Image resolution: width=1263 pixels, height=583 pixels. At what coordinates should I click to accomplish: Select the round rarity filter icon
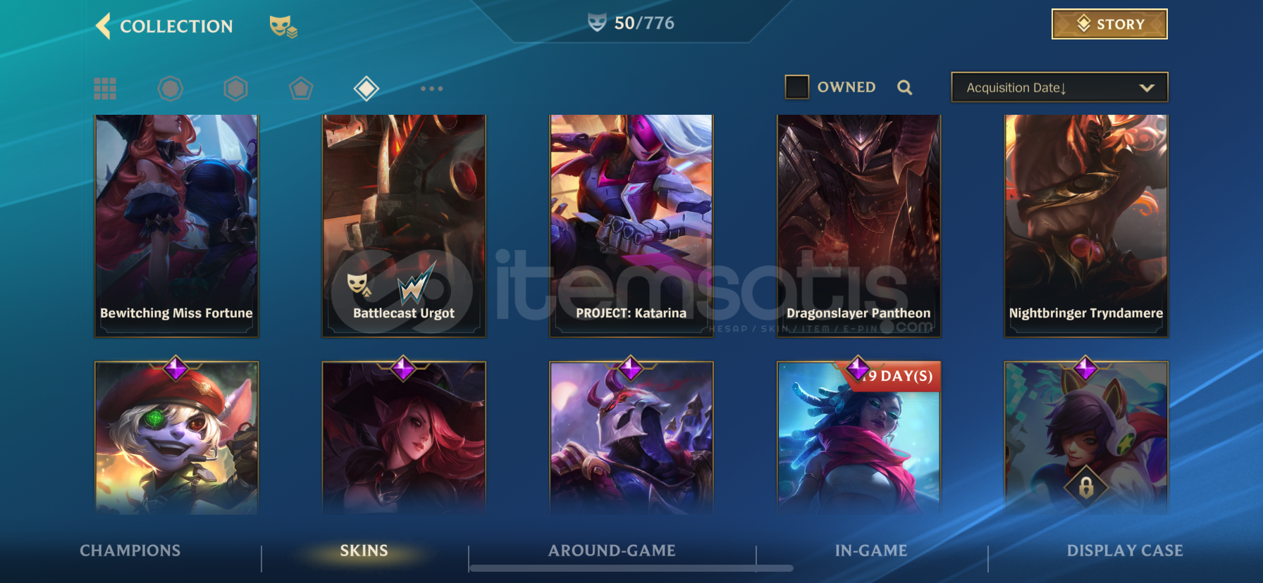click(x=170, y=89)
